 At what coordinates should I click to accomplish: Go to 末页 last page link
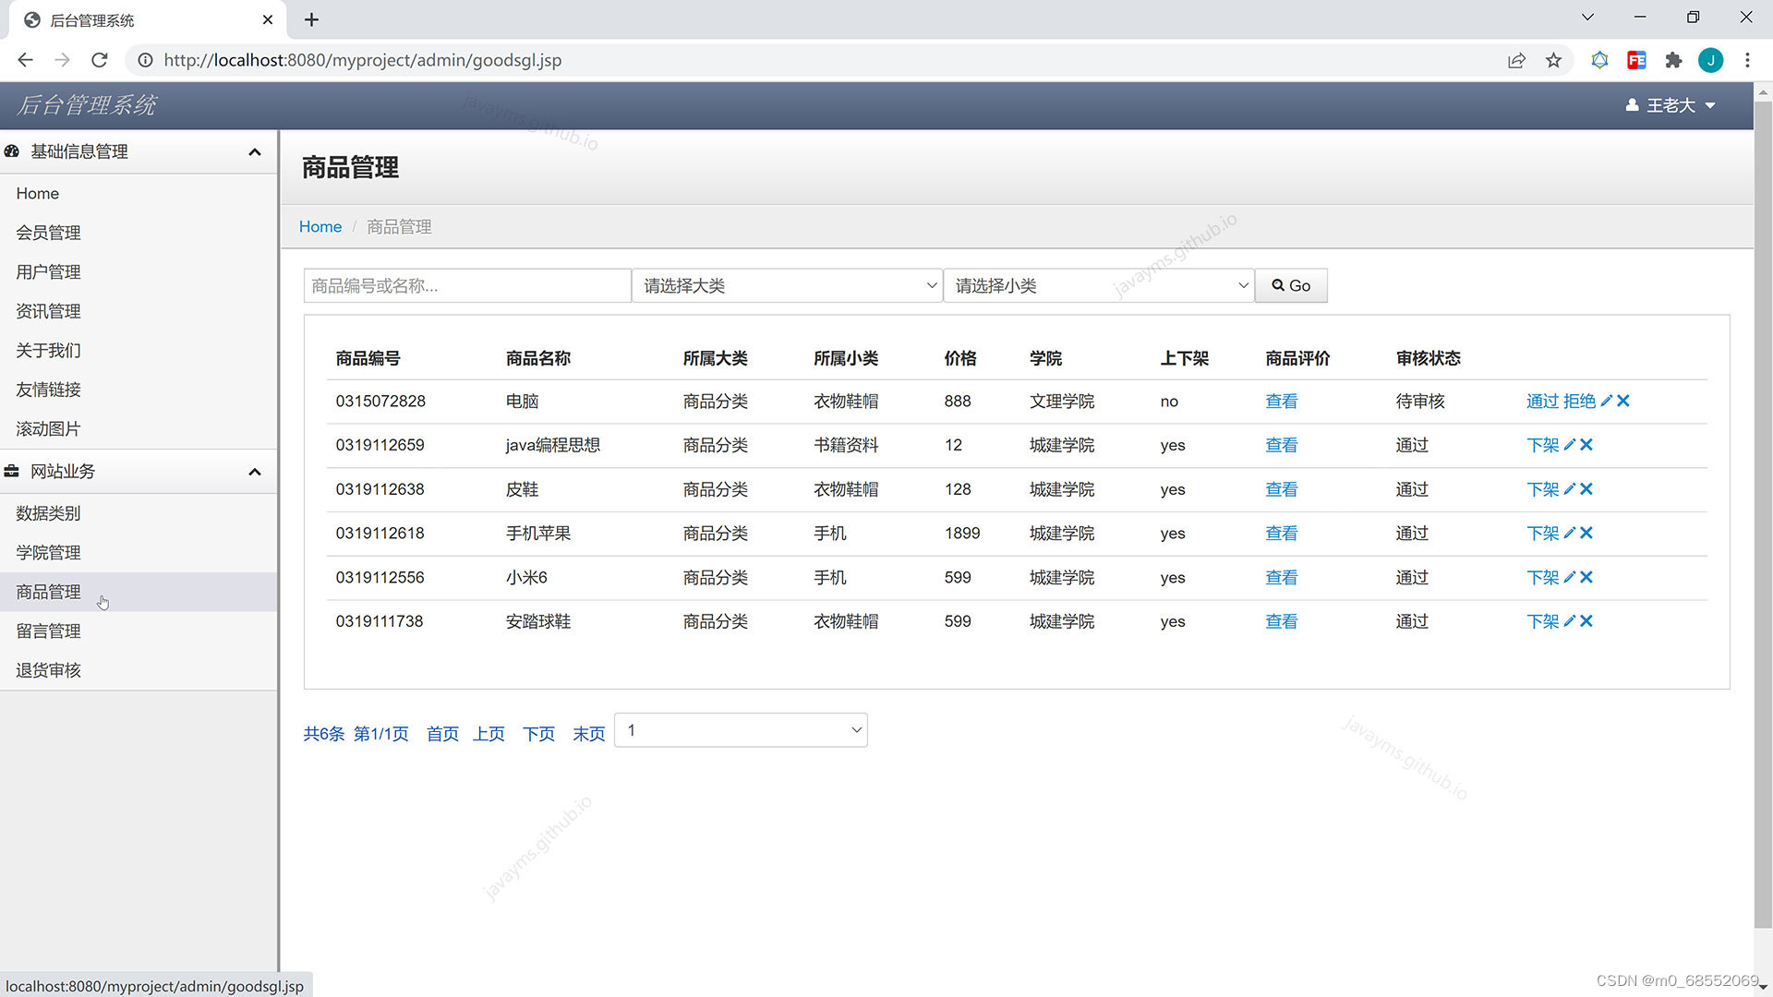point(588,734)
